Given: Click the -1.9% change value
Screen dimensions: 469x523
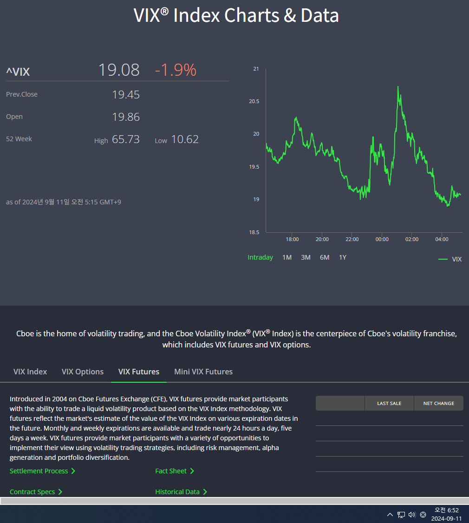Looking at the screenshot, I should tap(176, 70).
